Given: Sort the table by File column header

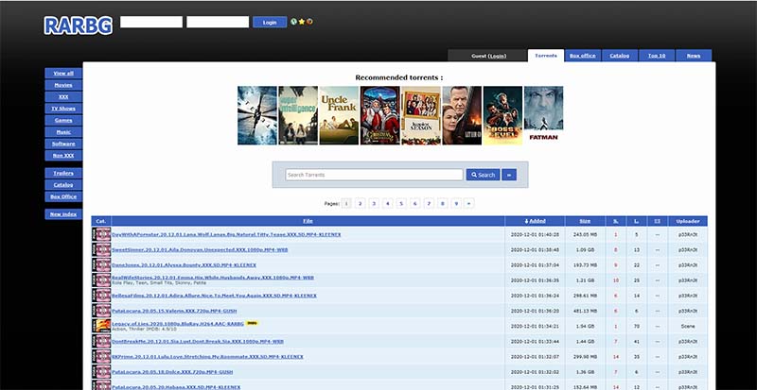Looking at the screenshot, I should 308,221.
